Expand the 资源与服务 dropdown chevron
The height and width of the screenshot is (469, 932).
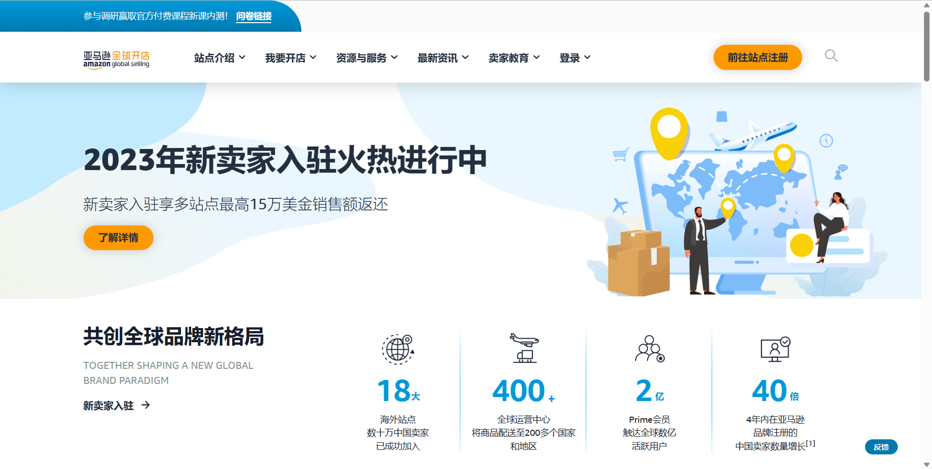click(395, 57)
